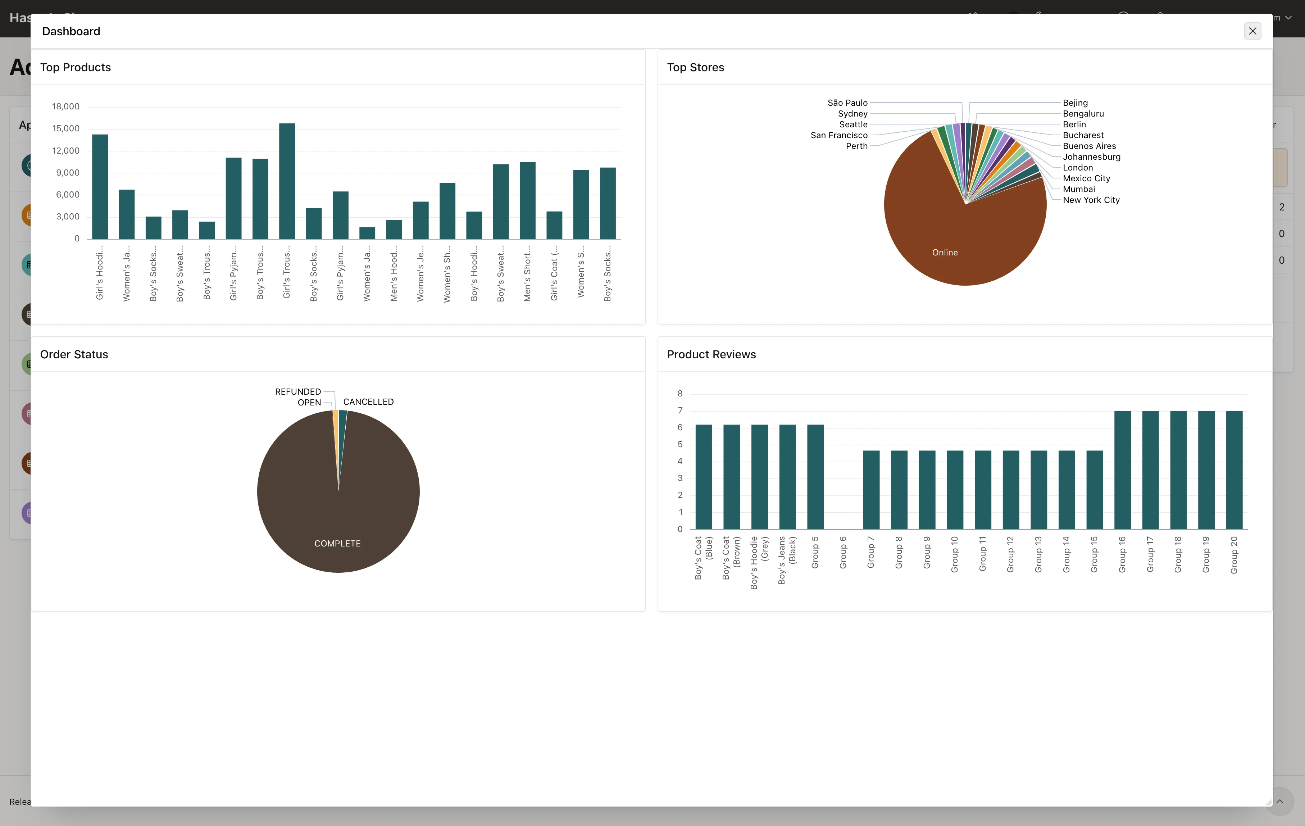Click the Johannesburg label in Top Stores
The height and width of the screenshot is (826, 1305).
[1091, 156]
